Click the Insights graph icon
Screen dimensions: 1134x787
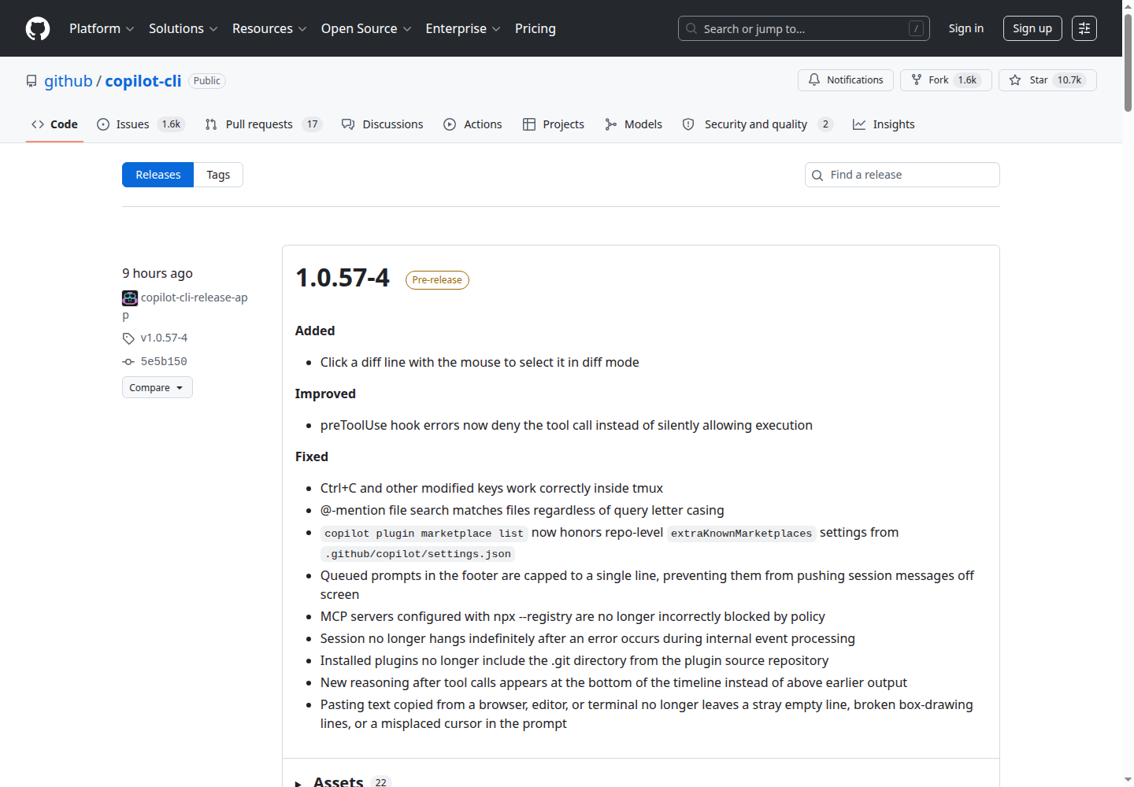(859, 124)
